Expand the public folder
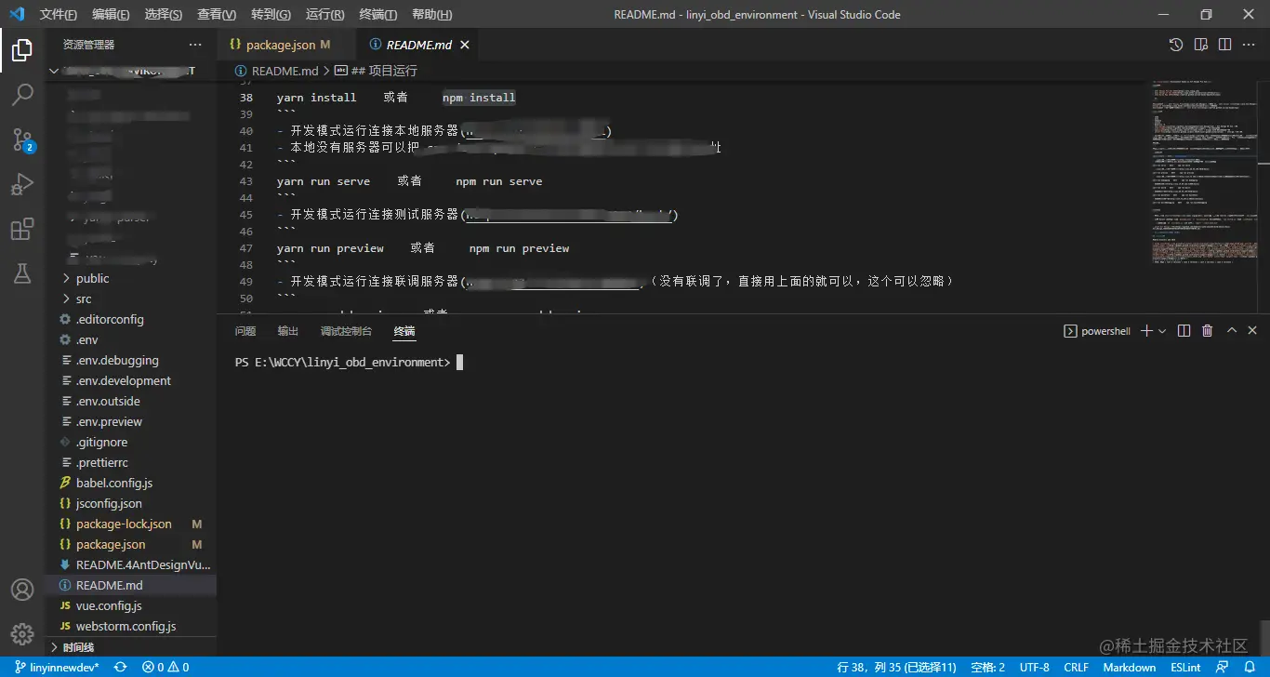 click(x=130, y=278)
